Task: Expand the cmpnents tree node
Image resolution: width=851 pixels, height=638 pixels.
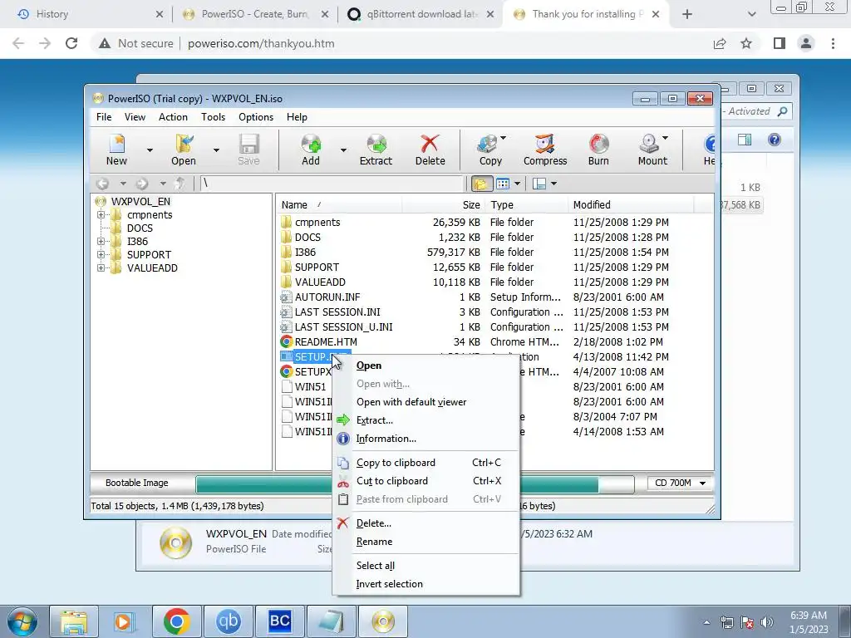Action: 101,215
